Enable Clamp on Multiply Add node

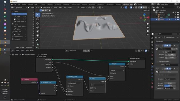coord(68,86)
